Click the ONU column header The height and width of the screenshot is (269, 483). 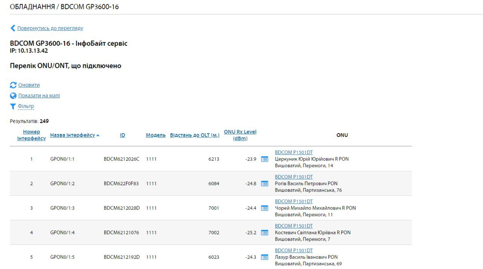coord(342,135)
